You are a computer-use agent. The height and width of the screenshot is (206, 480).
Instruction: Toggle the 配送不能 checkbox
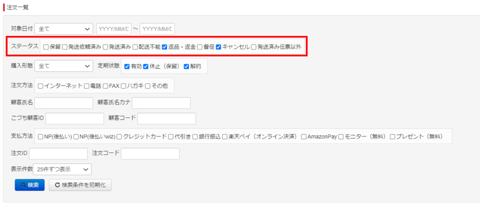point(135,47)
